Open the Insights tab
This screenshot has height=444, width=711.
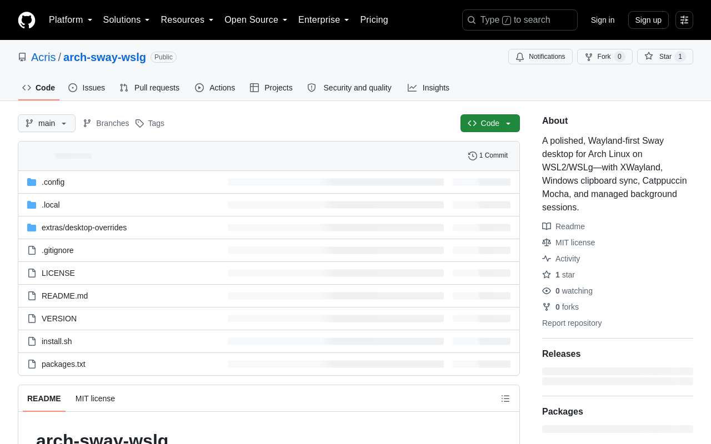pos(428,88)
